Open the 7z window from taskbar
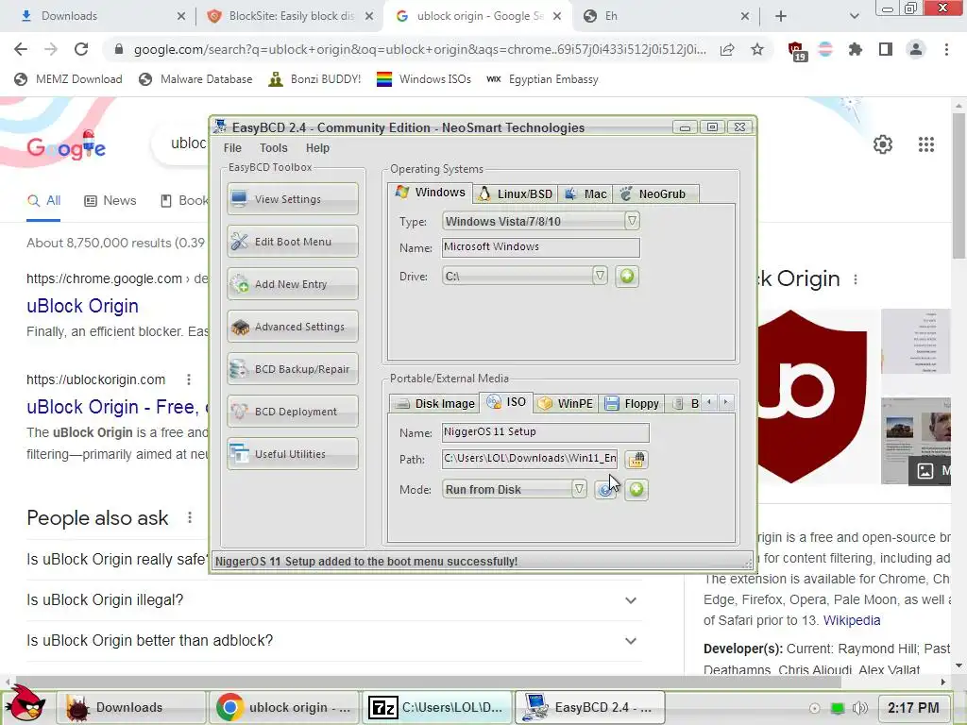Image resolution: width=967 pixels, height=725 pixels. click(436, 707)
